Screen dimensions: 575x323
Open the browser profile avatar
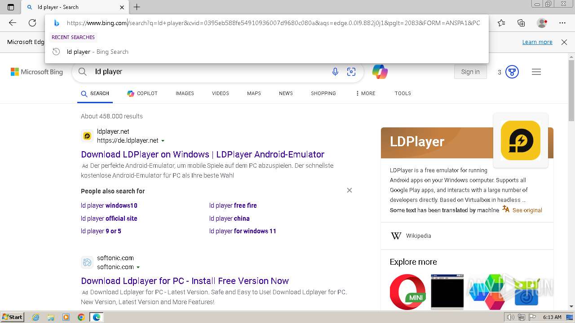click(x=542, y=23)
